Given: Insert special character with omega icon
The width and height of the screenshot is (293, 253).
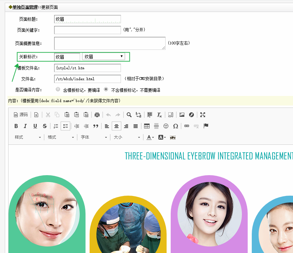Looking at the screenshot, I should click(175, 126).
